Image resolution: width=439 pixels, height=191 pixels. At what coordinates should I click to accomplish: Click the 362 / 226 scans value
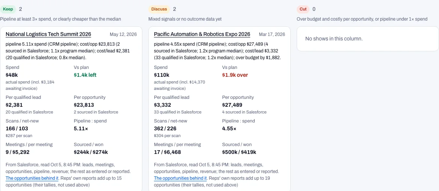point(165,128)
